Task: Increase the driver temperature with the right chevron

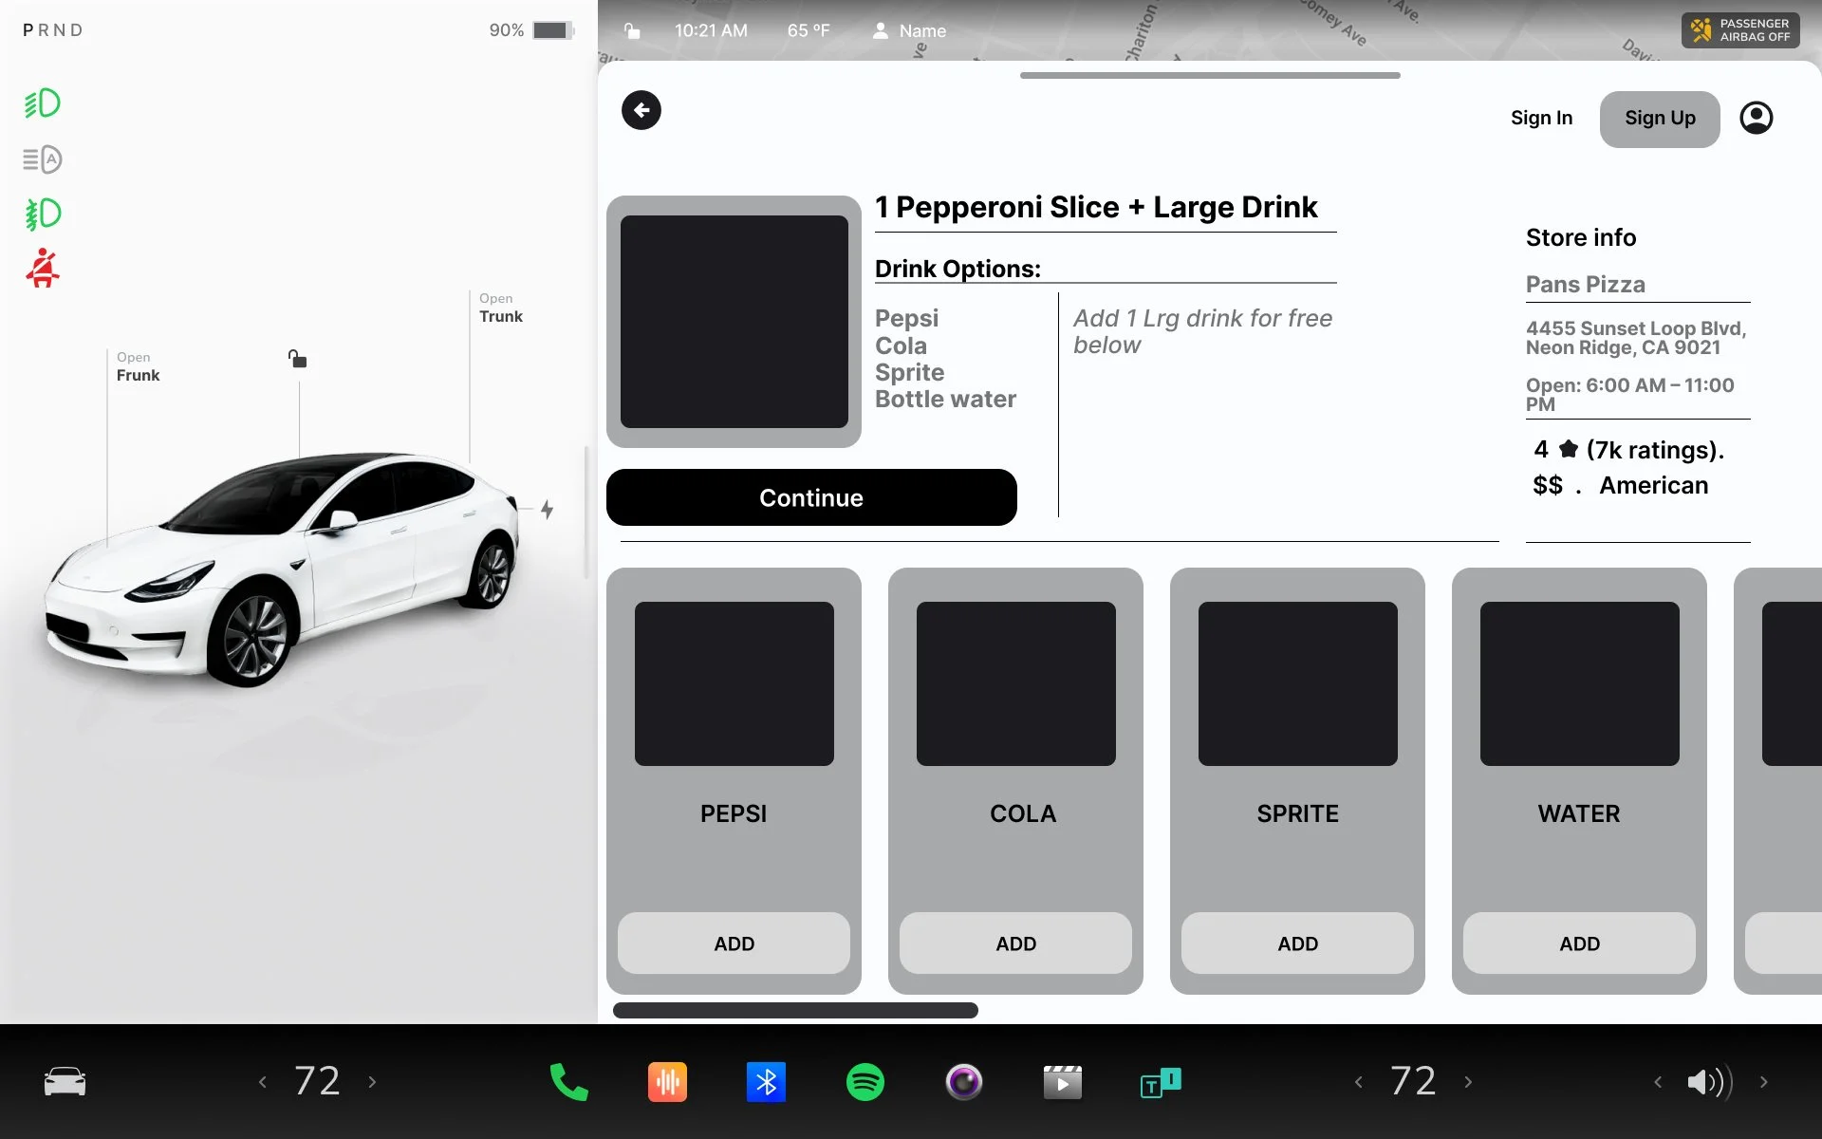Action: (372, 1082)
